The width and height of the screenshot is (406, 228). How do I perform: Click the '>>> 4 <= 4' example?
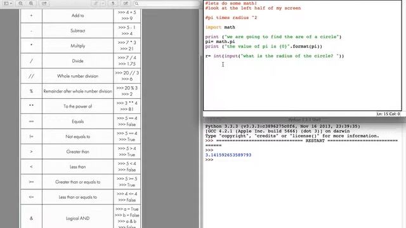(x=127, y=194)
